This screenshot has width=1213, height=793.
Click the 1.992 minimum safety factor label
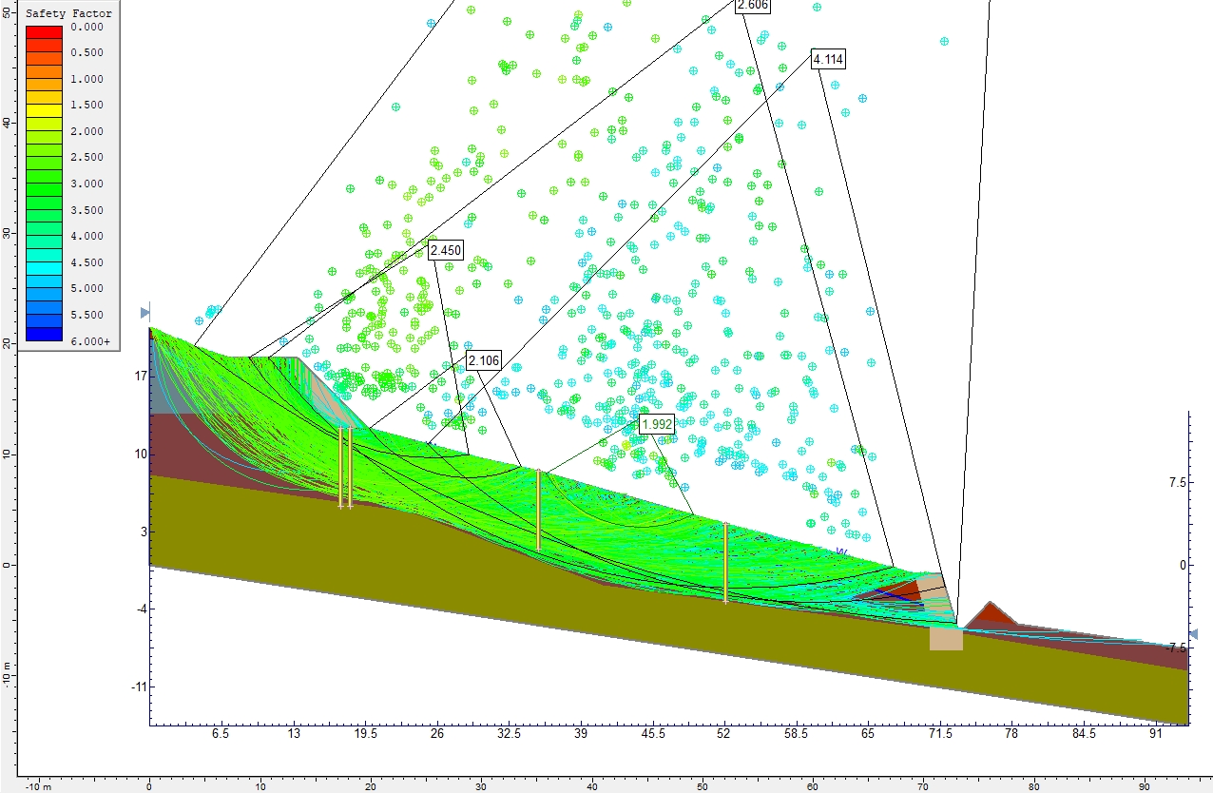[x=656, y=424]
